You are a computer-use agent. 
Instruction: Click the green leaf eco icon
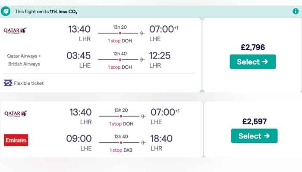6,11
